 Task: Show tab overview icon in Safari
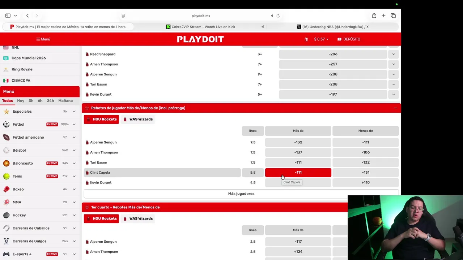coord(393,16)
